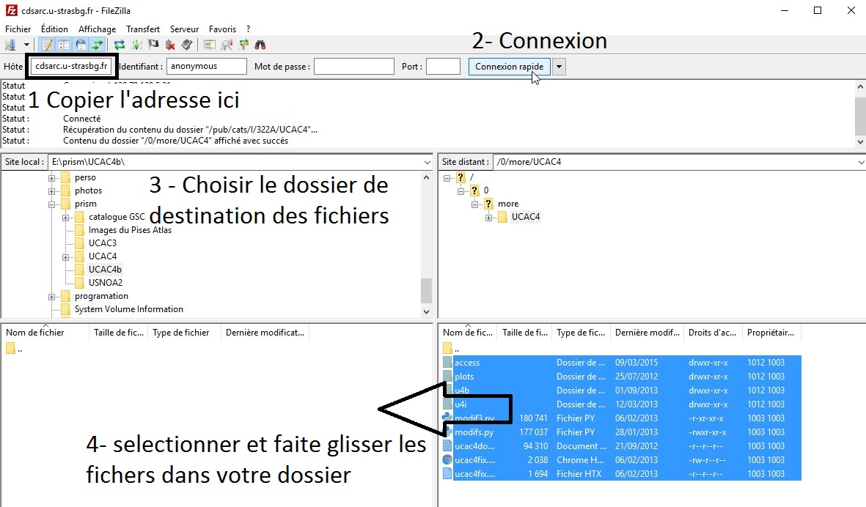866x507 pixels.
Task: Click the process transfer queue icon
Action: pyautogui.click(x=136, y=45)
